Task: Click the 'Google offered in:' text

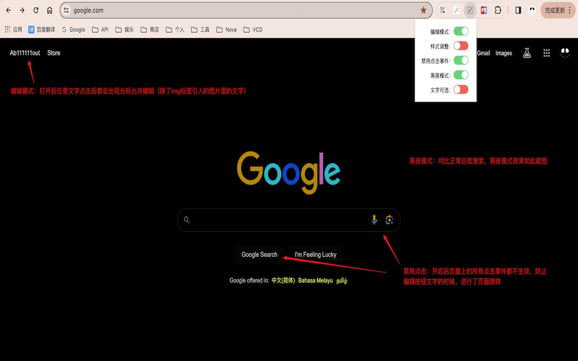Action: 249,280
